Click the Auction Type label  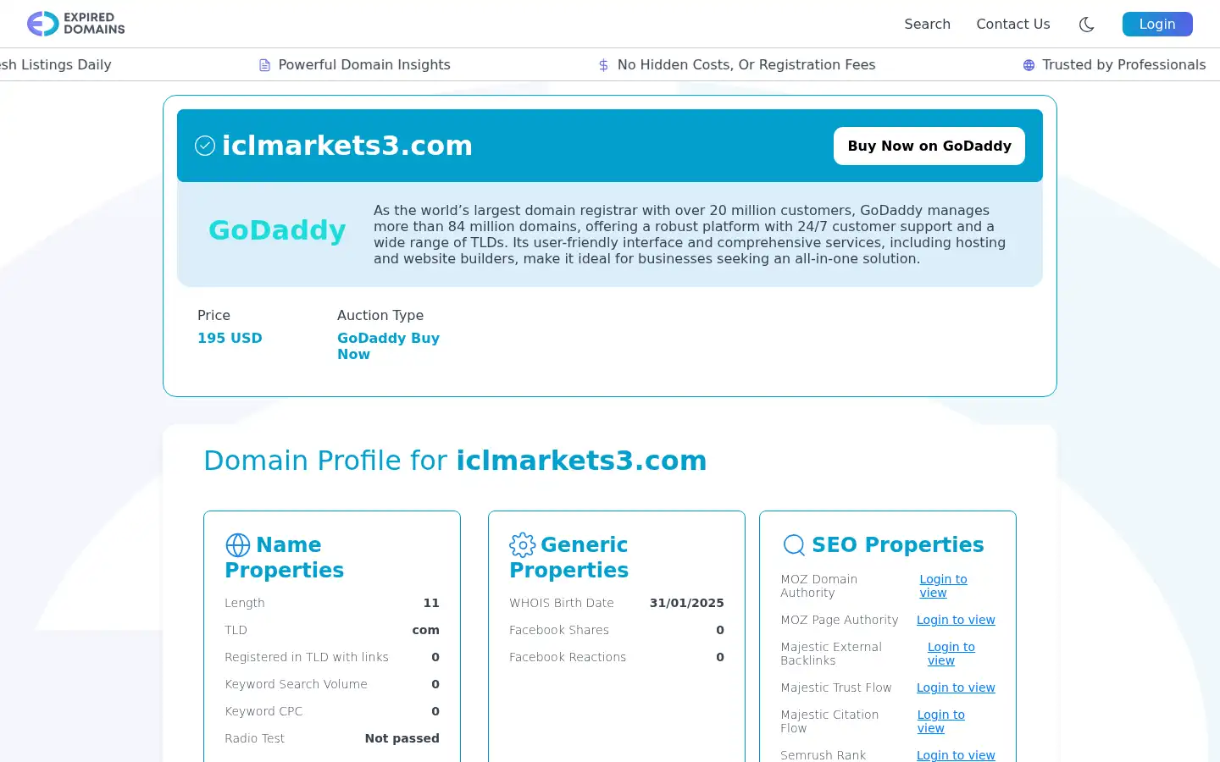tap(380, 315)
